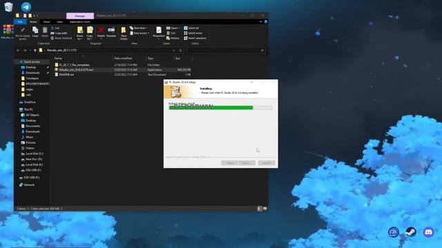The image size is (442, 248).
Task: Click Cancel in FL Studio Setup
Action: [x=267, y=163]
